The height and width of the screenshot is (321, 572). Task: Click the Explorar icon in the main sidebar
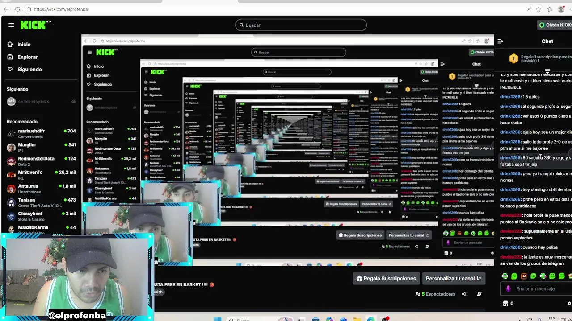tap(10, 57)
